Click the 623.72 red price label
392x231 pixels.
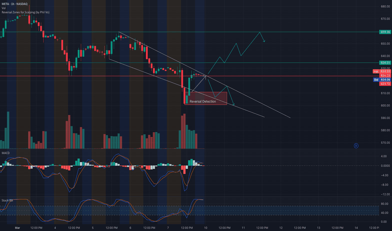[385, 84]
